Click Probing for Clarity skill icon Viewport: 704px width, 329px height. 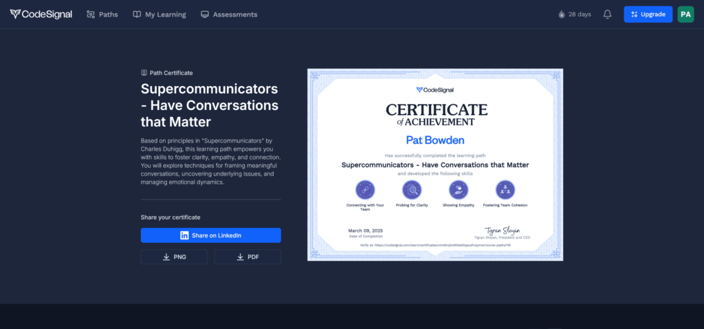pos(412,190)
